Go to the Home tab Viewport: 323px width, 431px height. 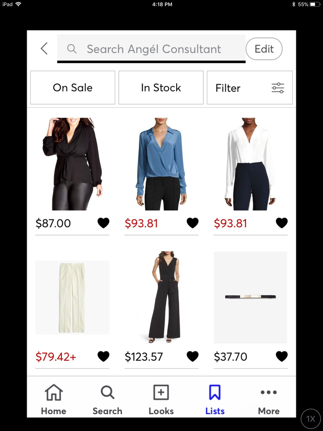tap(53, 399)
